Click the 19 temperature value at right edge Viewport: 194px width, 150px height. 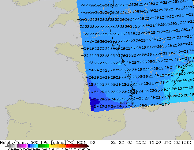tap(192, 95)
